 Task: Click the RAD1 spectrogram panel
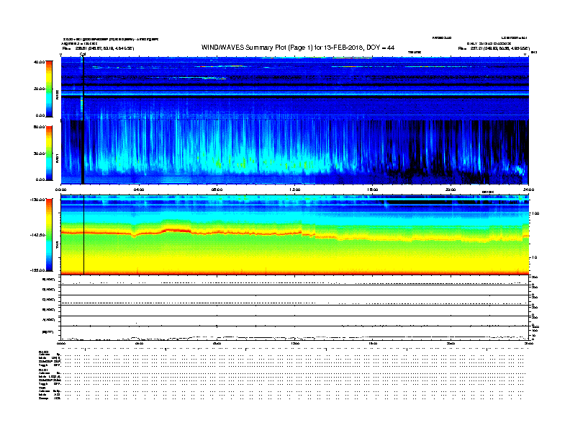(295, 152)
